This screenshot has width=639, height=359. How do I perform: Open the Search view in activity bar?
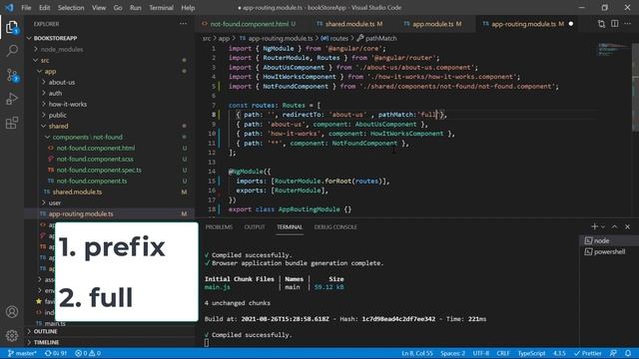click(x=12, y=51)
